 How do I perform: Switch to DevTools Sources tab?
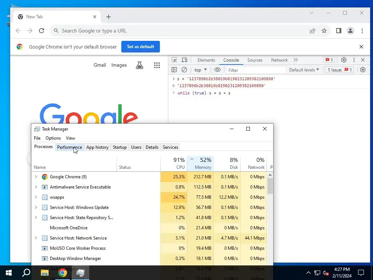[255, 60]
